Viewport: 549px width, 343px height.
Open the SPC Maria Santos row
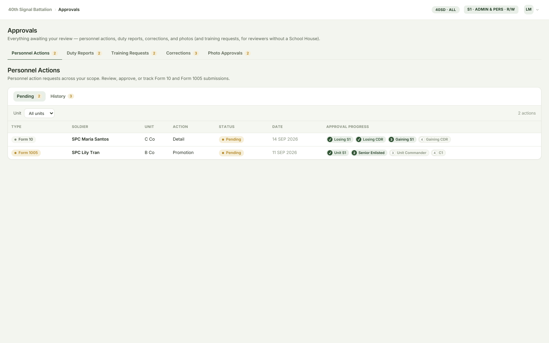274,140
